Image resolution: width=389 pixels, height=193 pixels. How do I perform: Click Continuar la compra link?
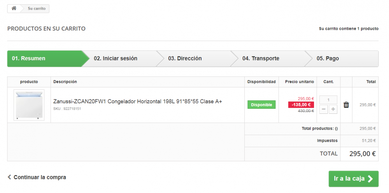click(x=40, y=177)
